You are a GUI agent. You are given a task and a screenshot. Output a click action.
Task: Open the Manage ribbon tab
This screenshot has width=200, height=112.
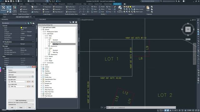click(38, 4)
